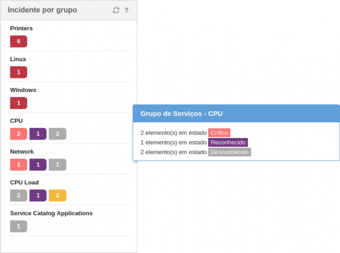Click the Service Catalog Applications gray badge
The image size is (340, 253).
[18, 226]
